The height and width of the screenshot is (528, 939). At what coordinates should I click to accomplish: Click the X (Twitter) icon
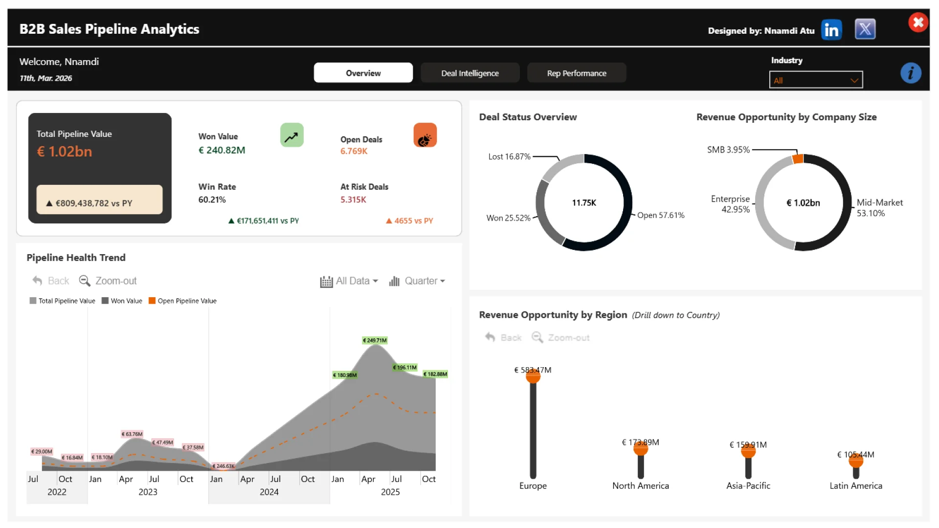coord(865,29)
